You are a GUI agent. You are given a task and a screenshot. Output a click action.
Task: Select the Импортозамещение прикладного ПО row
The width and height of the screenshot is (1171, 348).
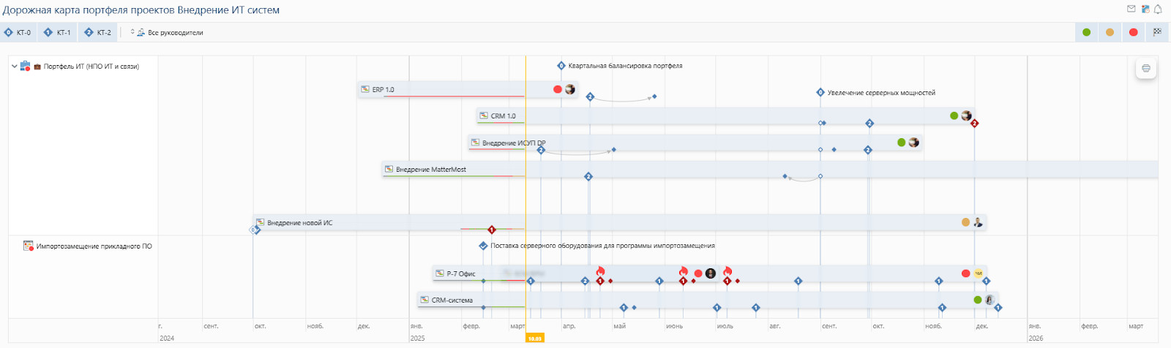point(94,246)
